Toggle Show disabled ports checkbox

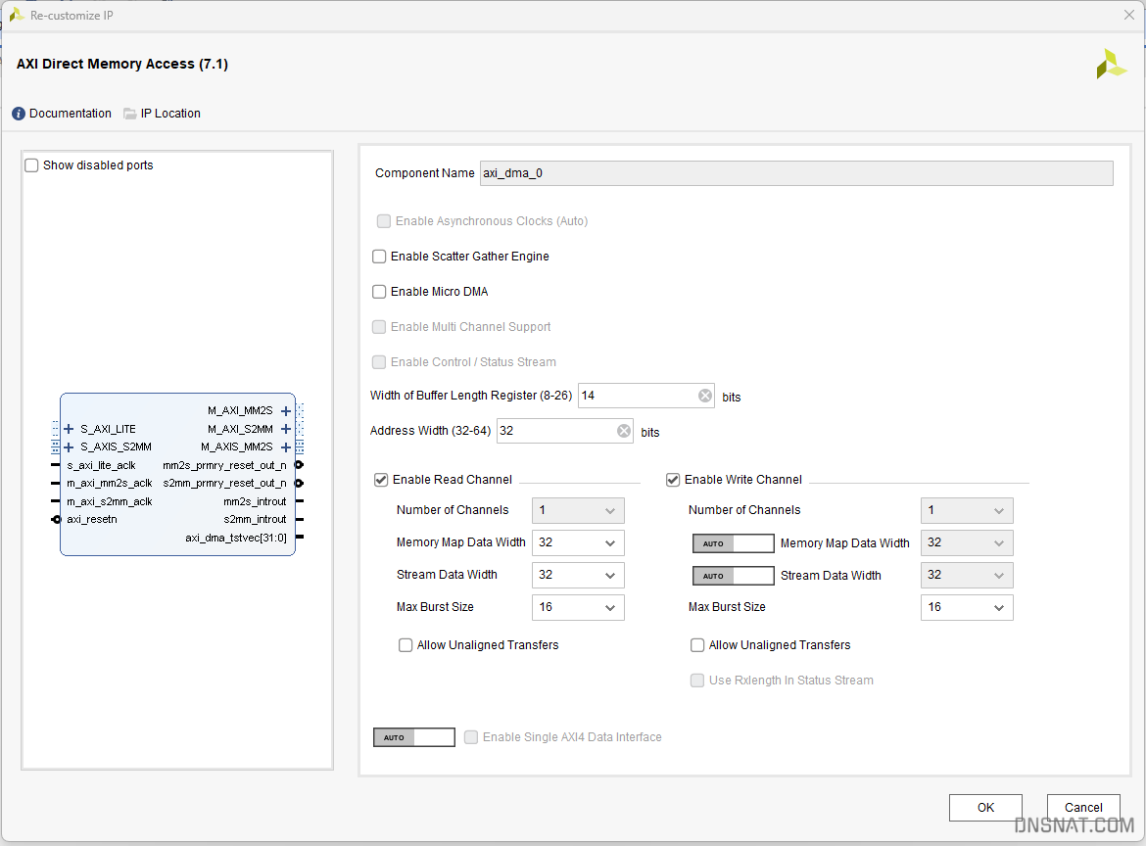point(31,165)
